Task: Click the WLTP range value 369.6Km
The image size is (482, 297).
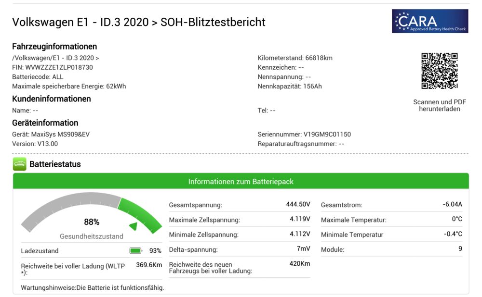Action: [149, 265]
